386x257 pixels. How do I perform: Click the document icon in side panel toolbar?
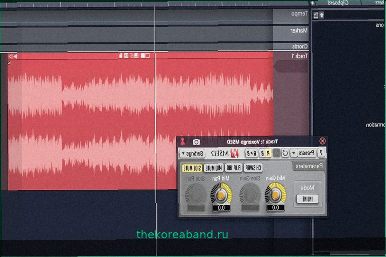[316, 15]
